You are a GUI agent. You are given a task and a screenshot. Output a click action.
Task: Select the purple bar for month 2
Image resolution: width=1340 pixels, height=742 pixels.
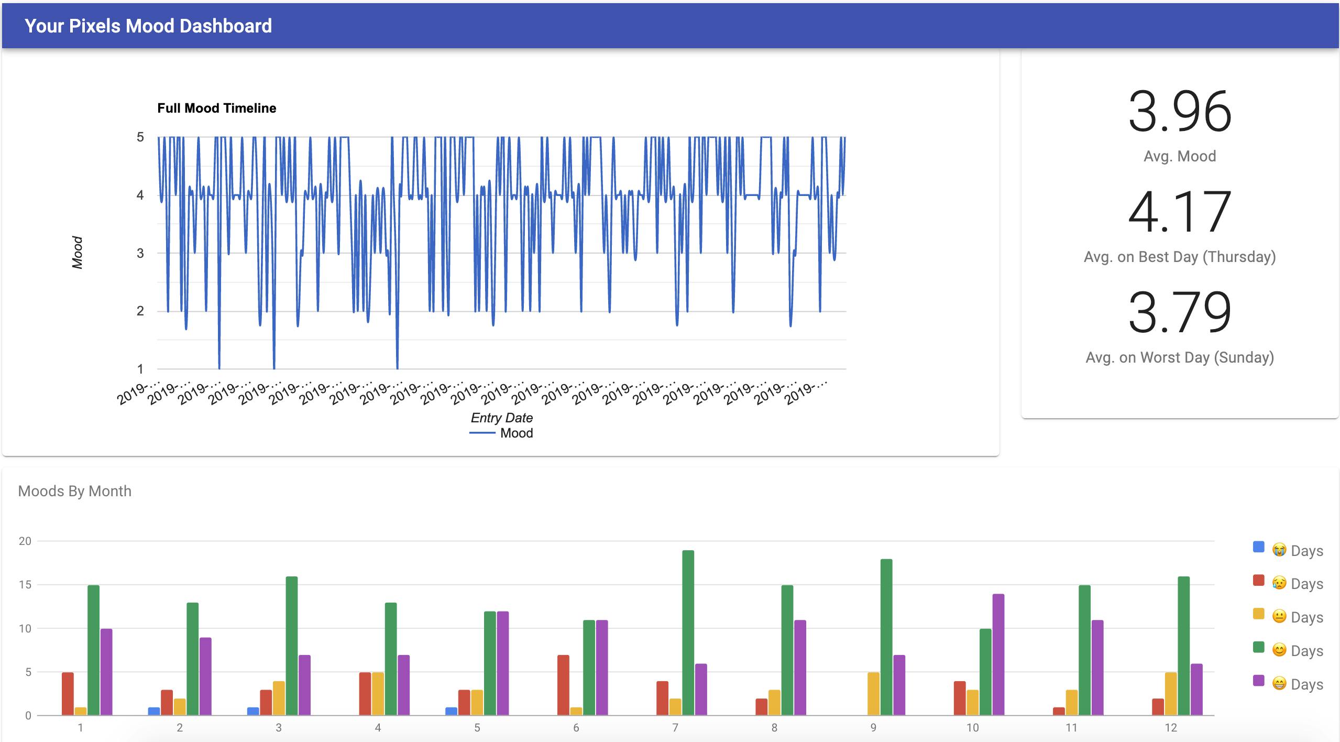coord(205,676)
